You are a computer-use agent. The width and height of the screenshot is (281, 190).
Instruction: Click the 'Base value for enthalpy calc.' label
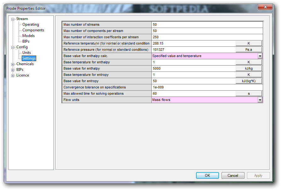click(x=86, y=56)
